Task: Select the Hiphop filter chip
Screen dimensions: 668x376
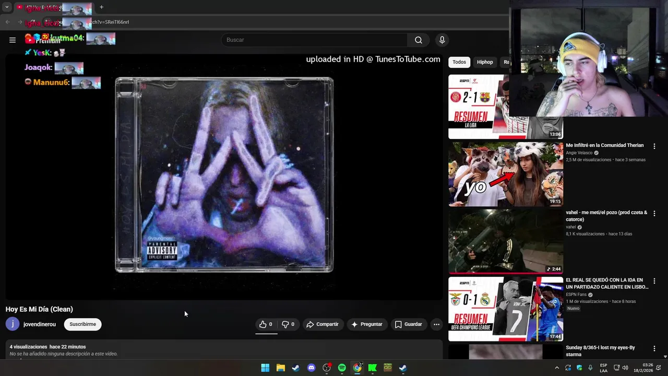Action: [x=485, y=62]
